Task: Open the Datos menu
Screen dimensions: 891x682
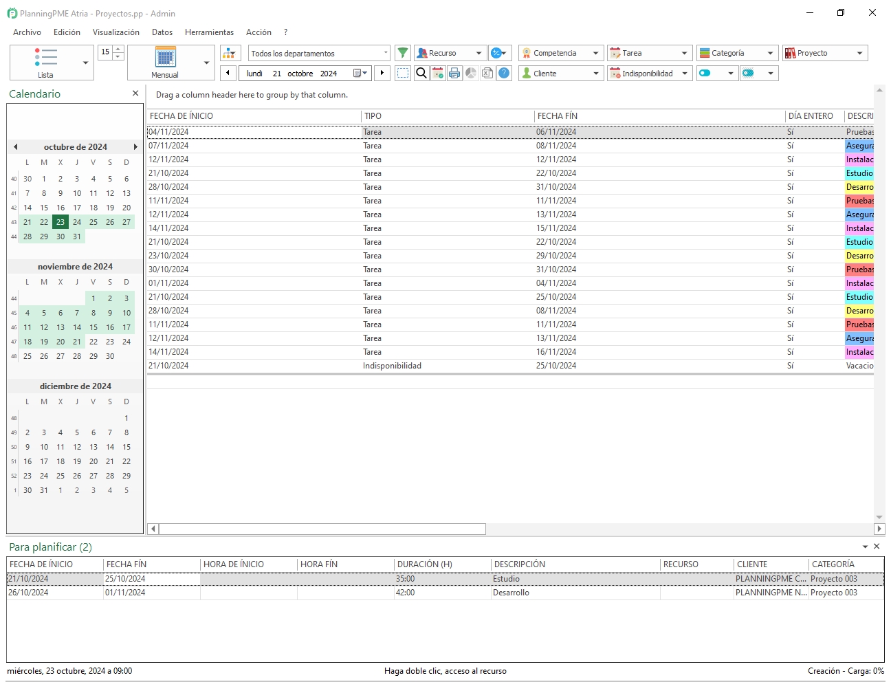Action: click(x=162, y=32)
